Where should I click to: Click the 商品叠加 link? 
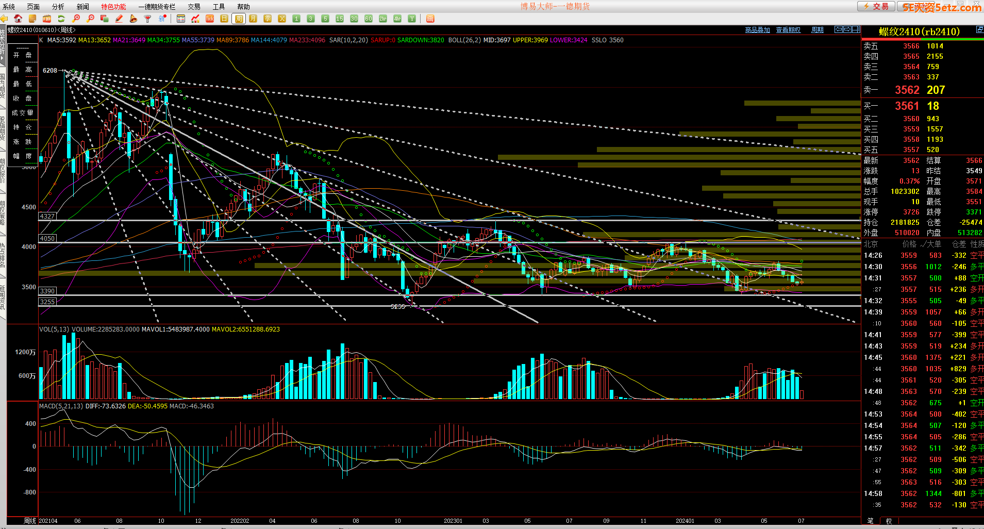click(x=758, y=30)
